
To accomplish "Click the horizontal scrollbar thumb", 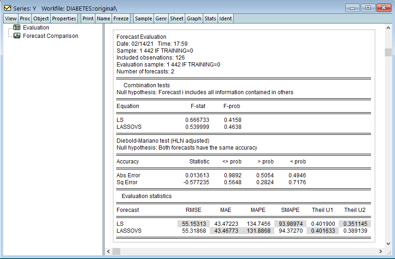I will pos(116,251).
